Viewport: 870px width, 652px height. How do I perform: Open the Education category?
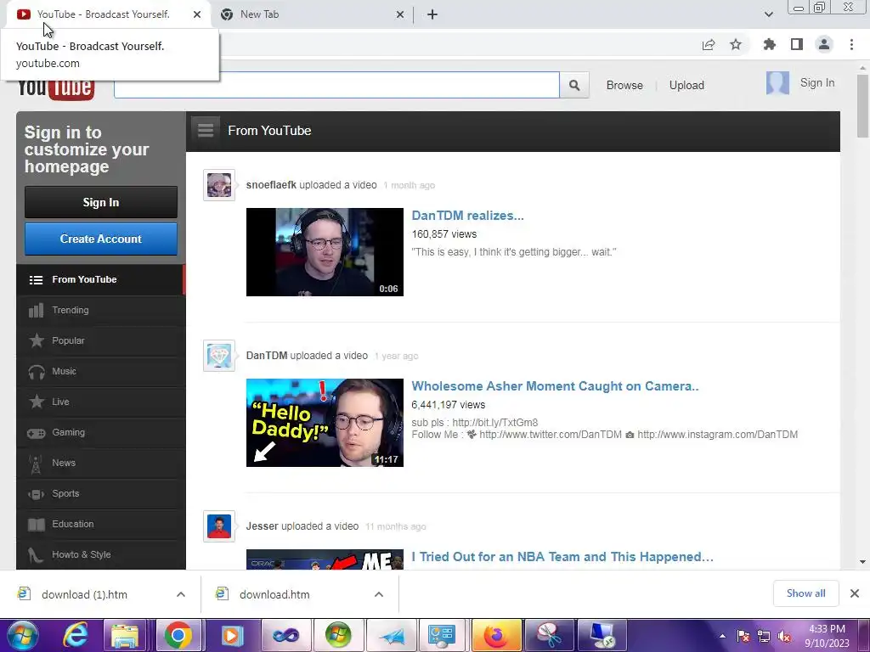point(101,523)
